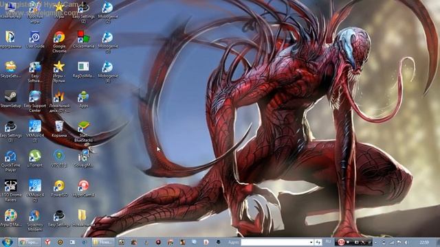Launch the HyperCam4 desktop shortcut

point(83,188)
